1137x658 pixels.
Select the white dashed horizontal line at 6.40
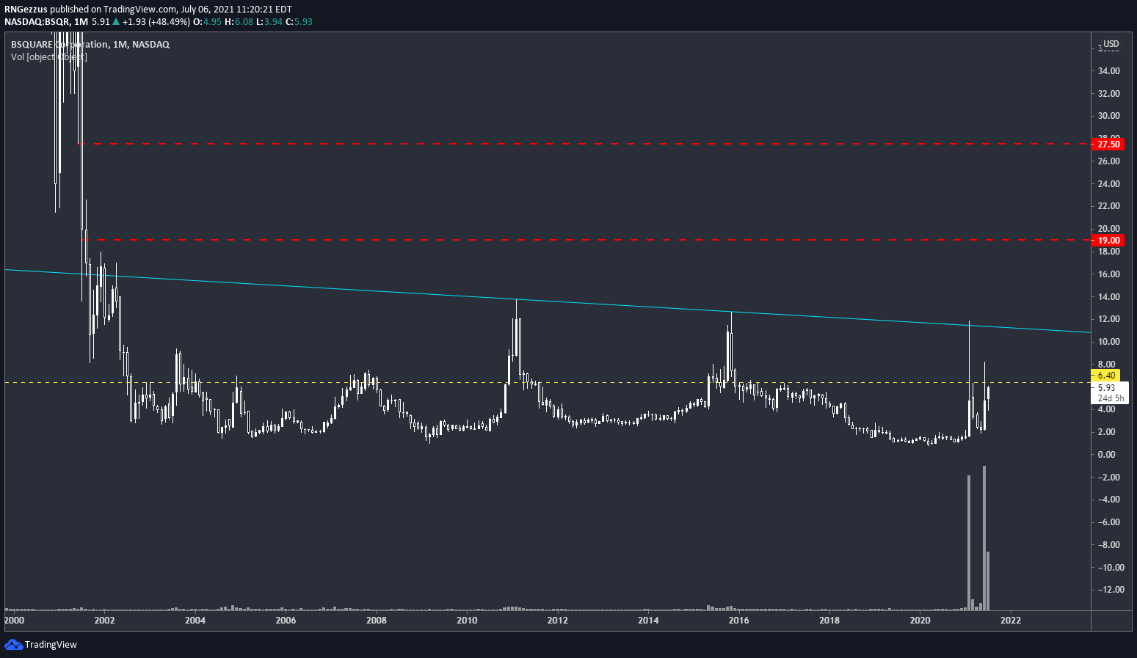point(548,382)
